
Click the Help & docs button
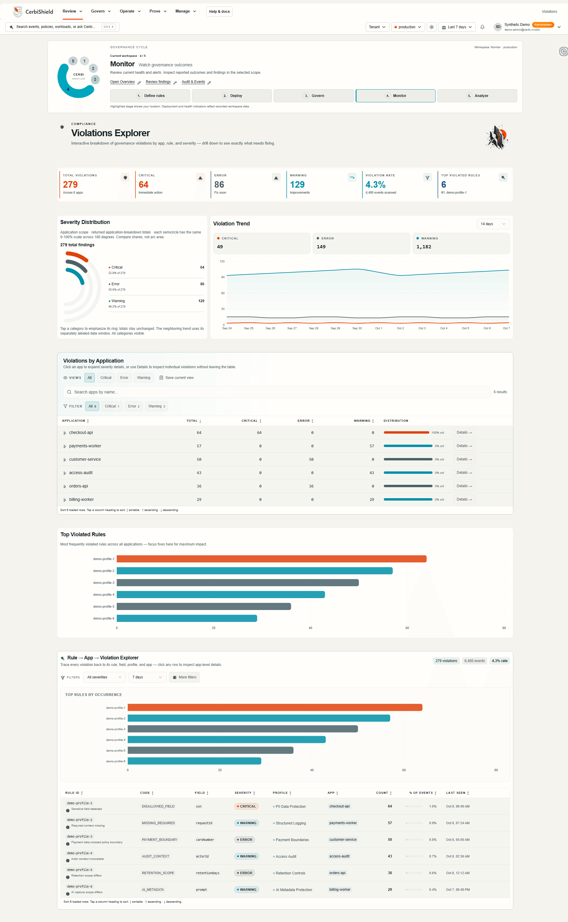coord(219,11)
